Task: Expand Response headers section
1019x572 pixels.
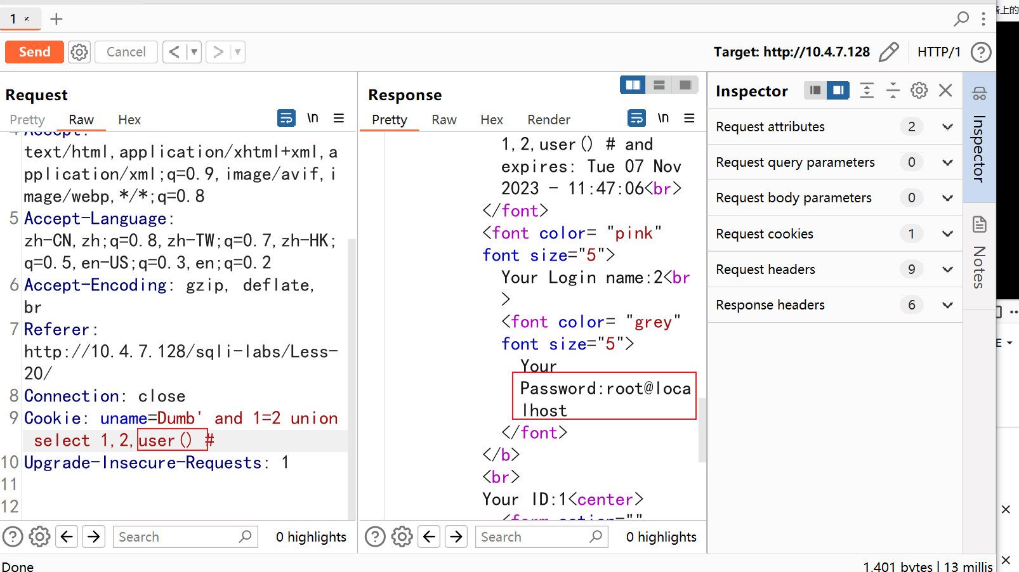Action: pyautogui.click(x=835, y=305)
